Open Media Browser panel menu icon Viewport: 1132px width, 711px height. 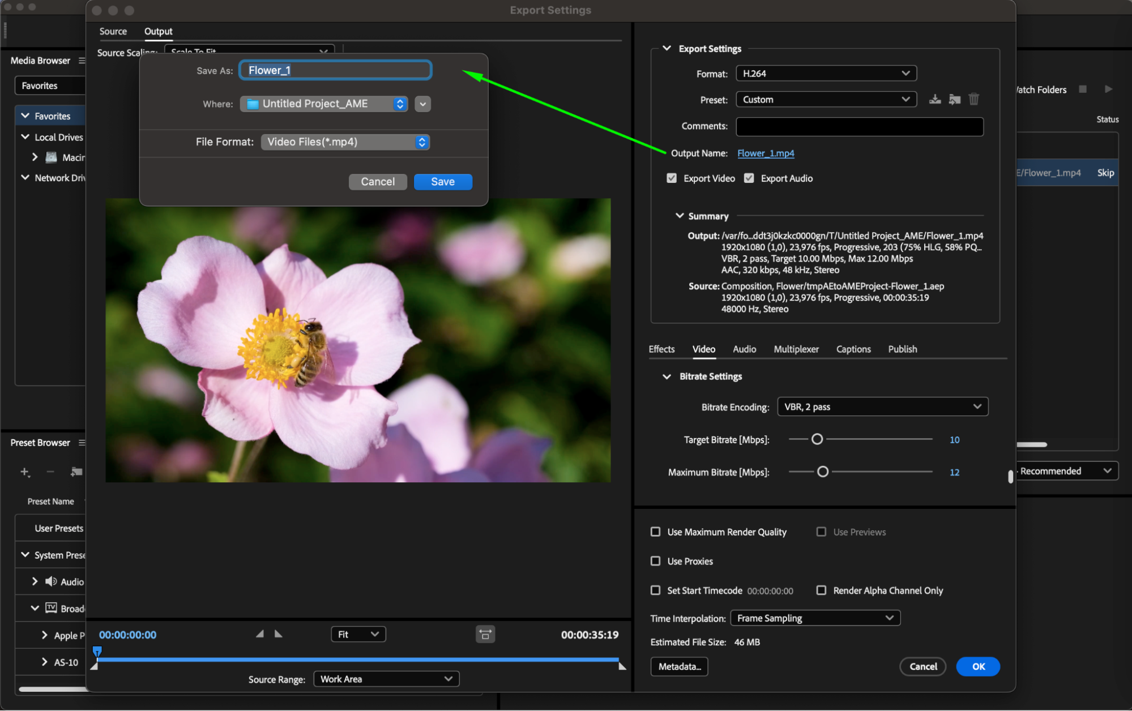coord(82,61)
